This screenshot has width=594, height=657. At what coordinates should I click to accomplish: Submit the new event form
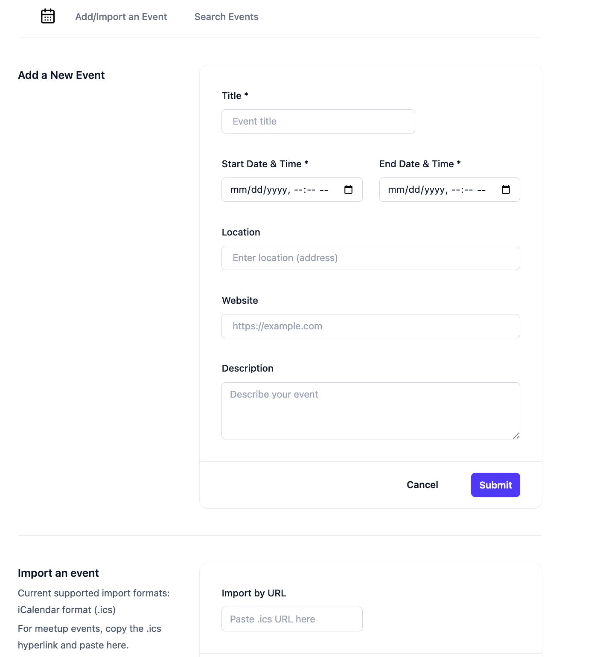(x=495, y=485)
